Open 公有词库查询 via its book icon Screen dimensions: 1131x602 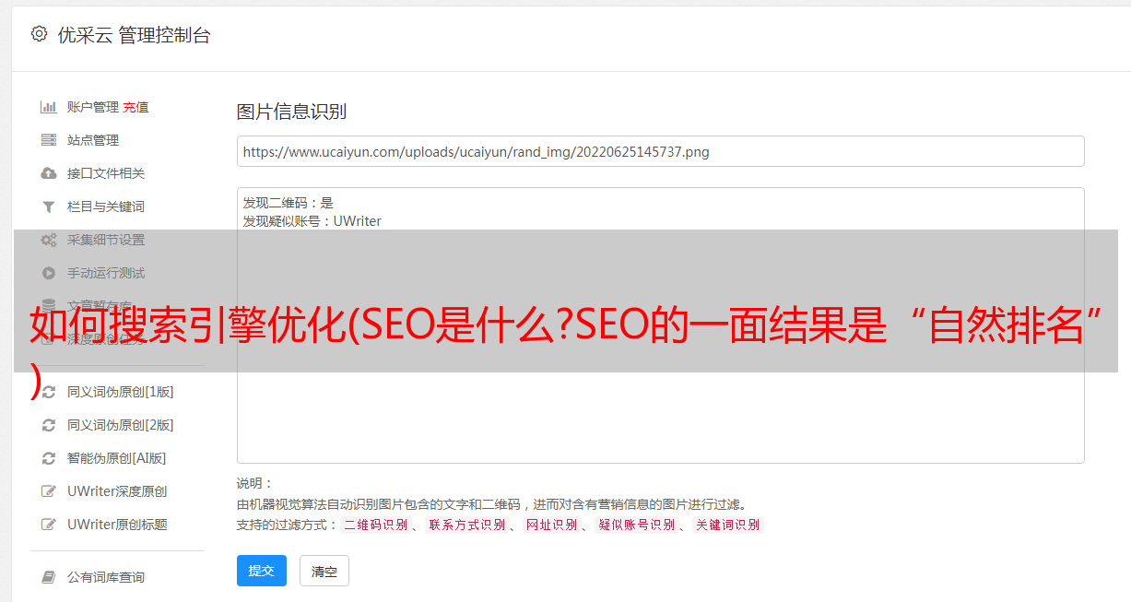click(49, 577)
